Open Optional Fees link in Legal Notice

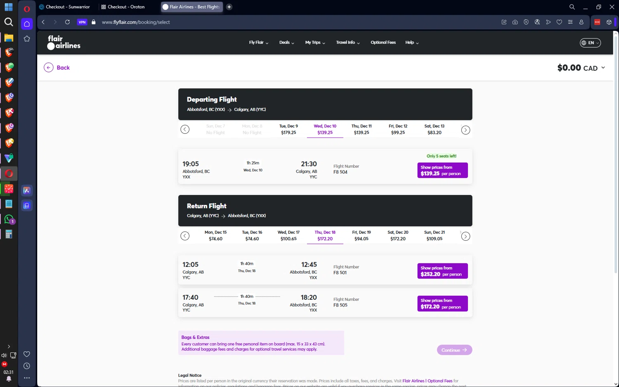click(x=440, y=381)
